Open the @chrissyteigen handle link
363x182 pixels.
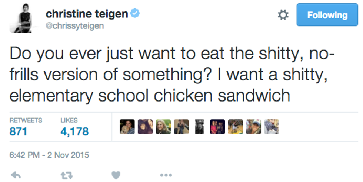pyautogui.click(x=75, y=25)
